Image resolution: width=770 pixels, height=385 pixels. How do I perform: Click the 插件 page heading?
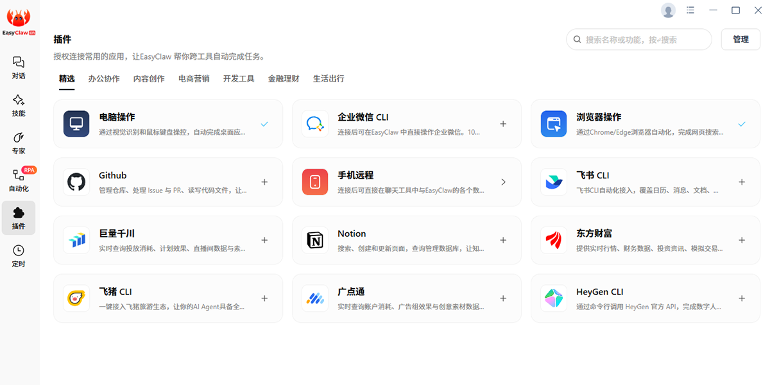62,40
